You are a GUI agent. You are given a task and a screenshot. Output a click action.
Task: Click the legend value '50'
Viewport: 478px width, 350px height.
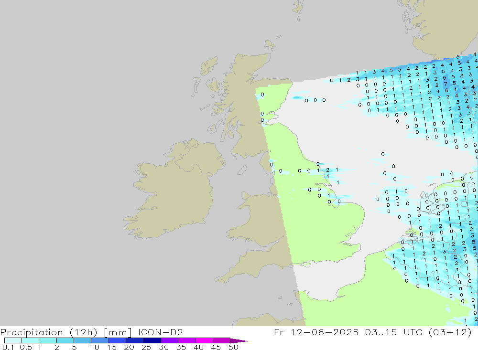(x=233, y=347)
